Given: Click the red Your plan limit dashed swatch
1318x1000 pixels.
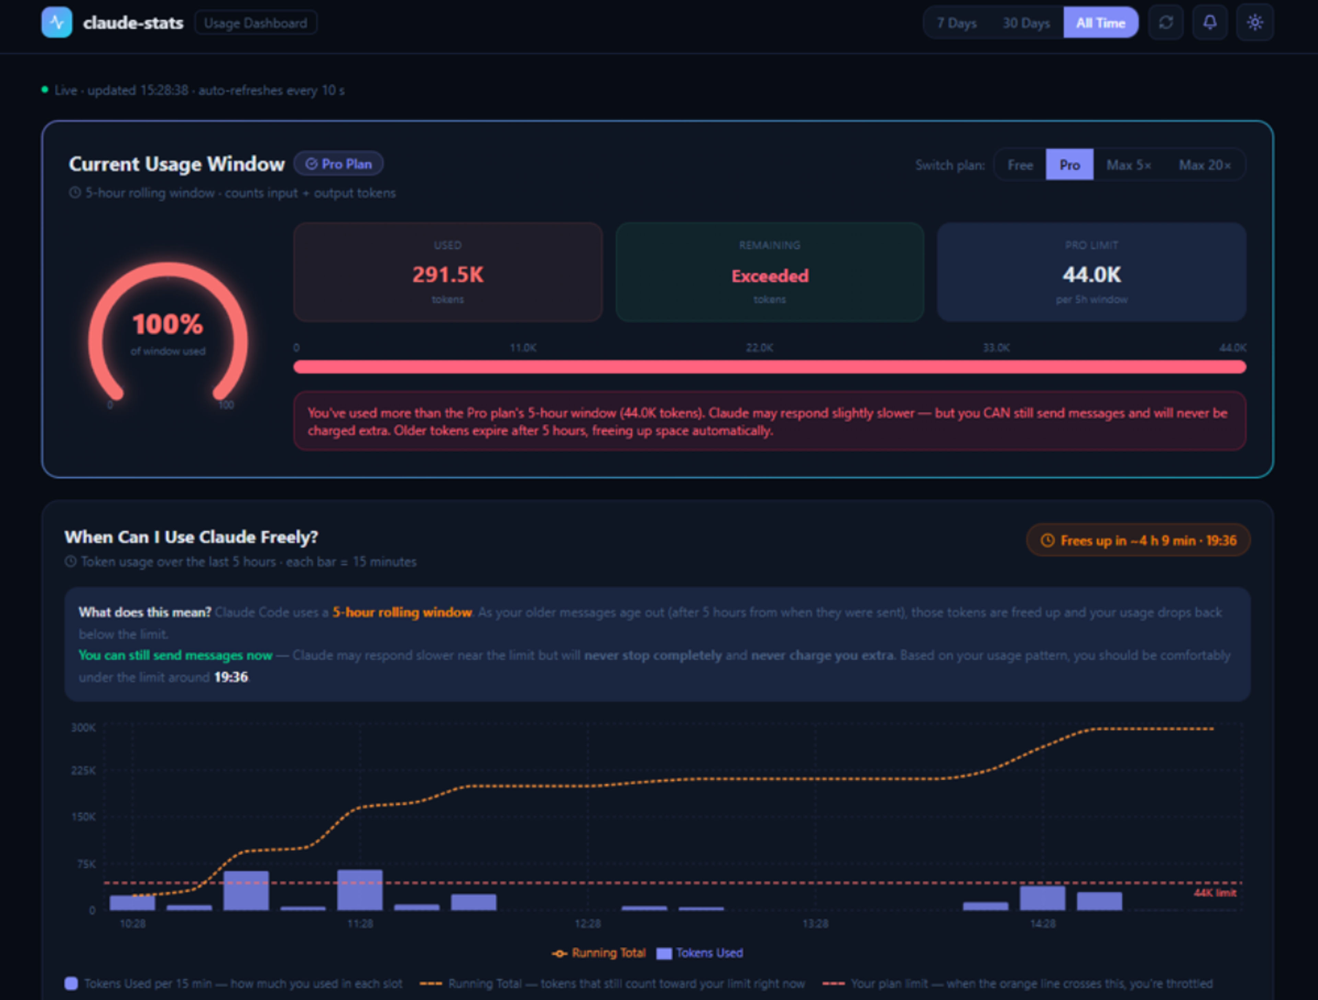Looking at the screenshot, I should point(834,983).
